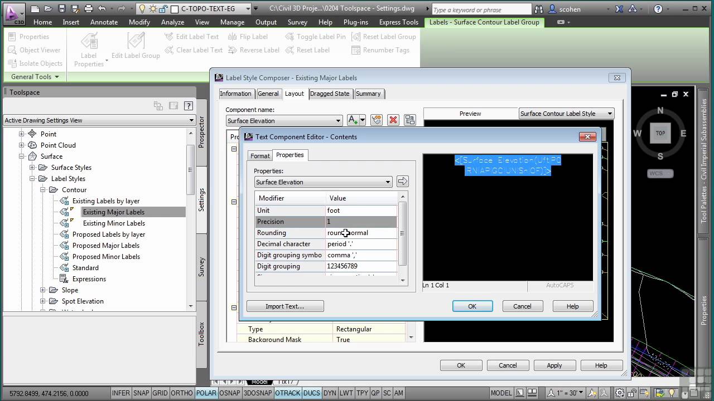Screen dimensions: 714x401
Task: Click Apply in Label Style Composer
Action: [554, 365]
